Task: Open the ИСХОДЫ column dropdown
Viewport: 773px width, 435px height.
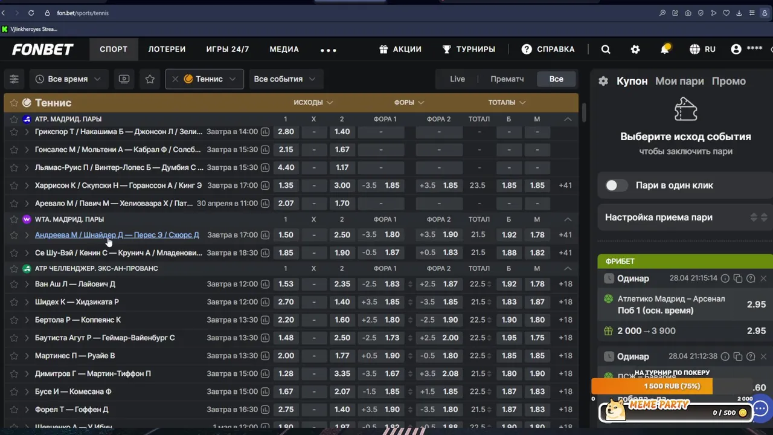Action: (x=313, y=103)
